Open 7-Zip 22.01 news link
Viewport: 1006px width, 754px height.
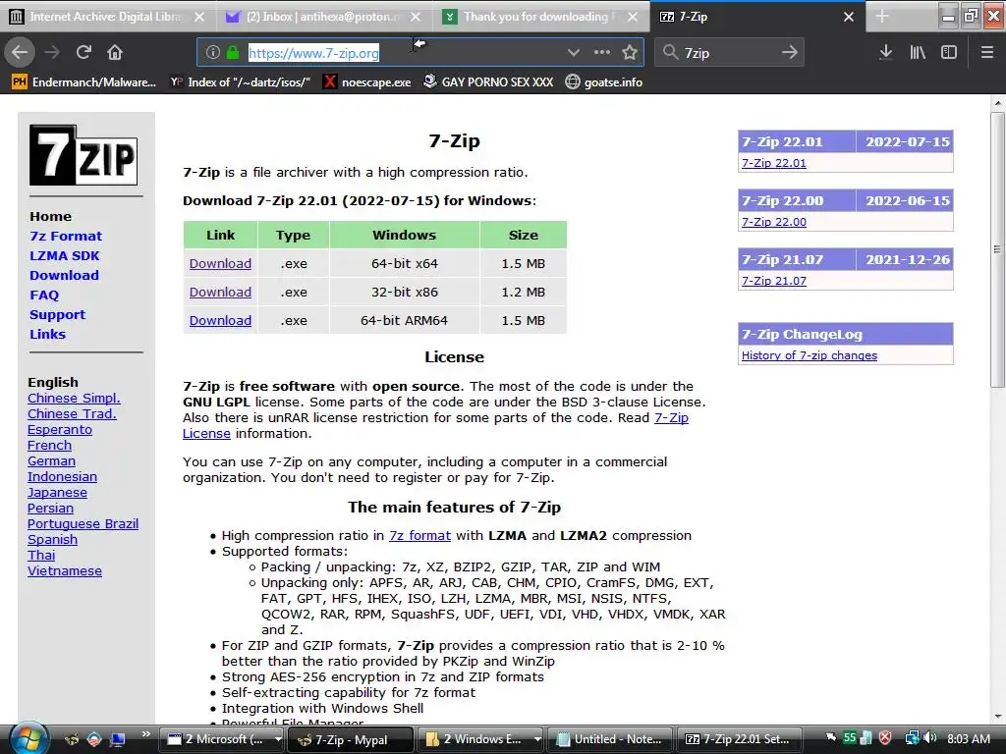coord(774,163)
